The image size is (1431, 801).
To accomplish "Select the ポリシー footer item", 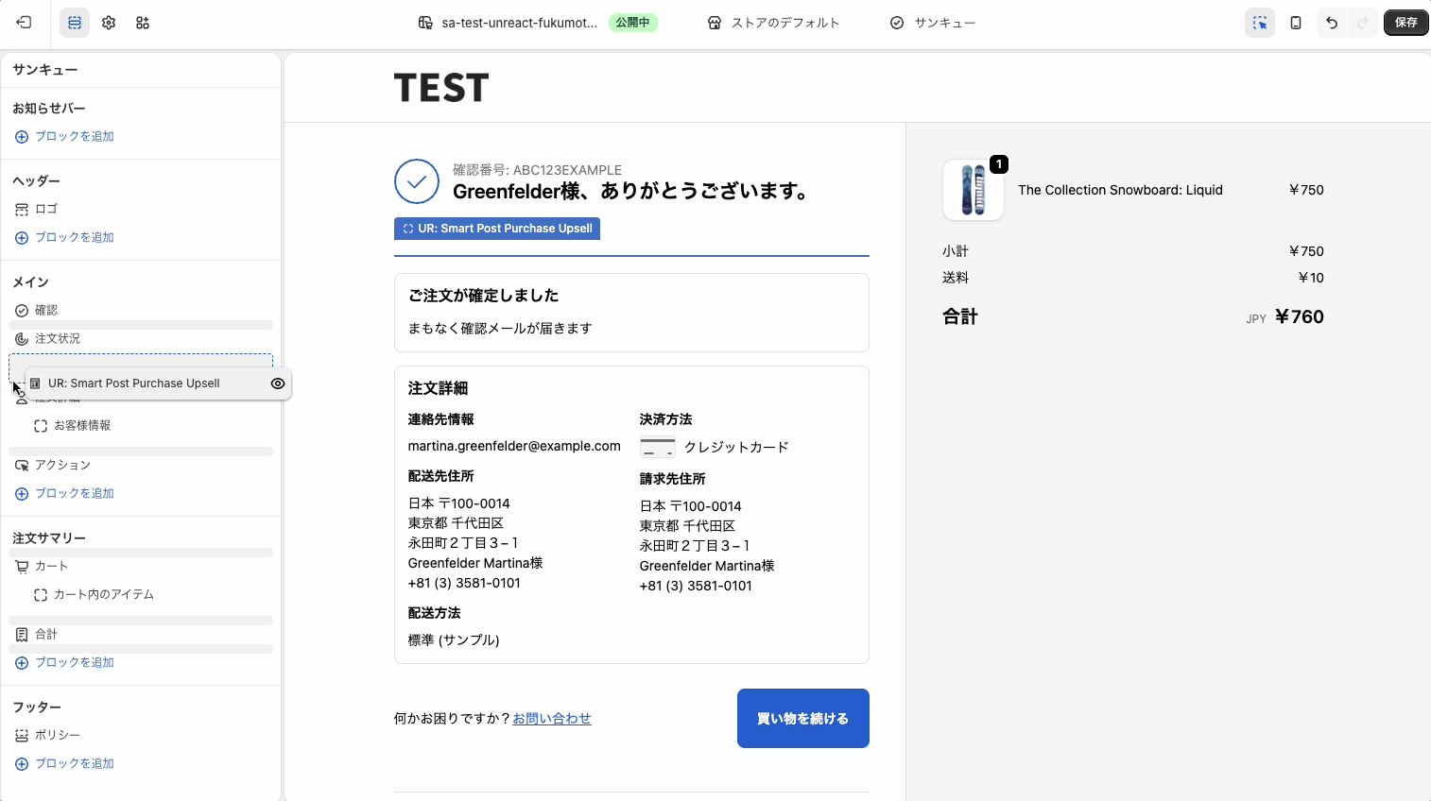I will pos(142,735).
